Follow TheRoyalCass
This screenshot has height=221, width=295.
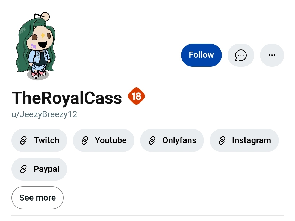(201, 55)
